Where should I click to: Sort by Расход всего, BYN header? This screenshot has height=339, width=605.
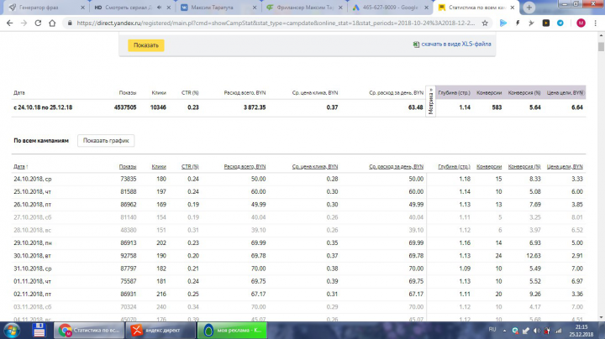coord(245,166)
